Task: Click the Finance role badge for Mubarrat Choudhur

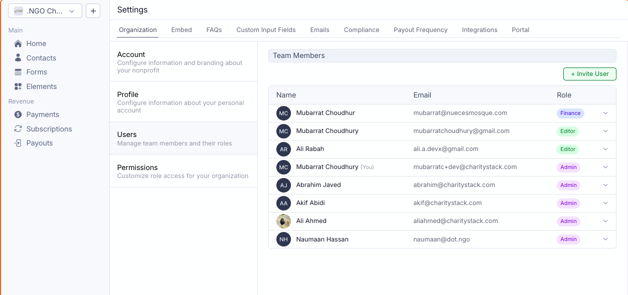Action: (x=570, y=113)
